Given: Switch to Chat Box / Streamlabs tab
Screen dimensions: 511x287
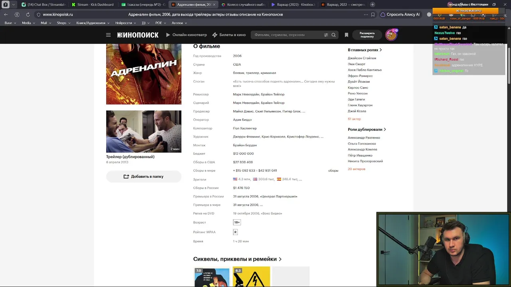Looking at the screenshot, I should coord(43,5).
